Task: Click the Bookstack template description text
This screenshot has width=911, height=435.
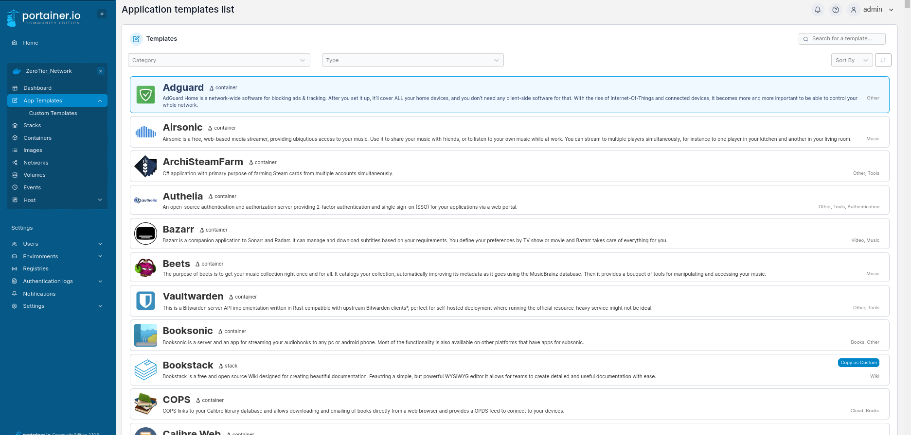Action: pos(409,376)
